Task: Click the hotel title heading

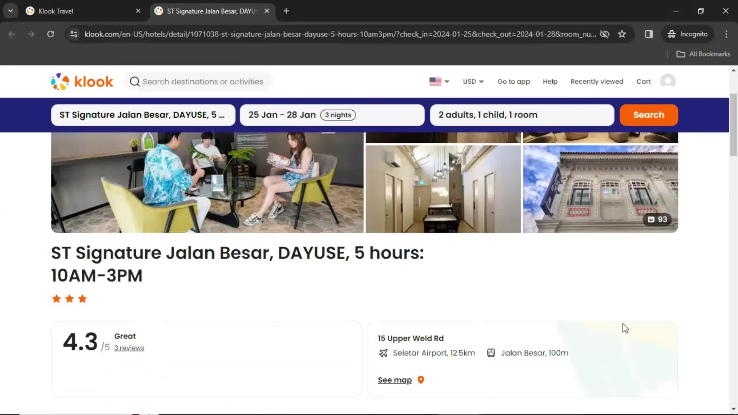Action: (238, 264)
